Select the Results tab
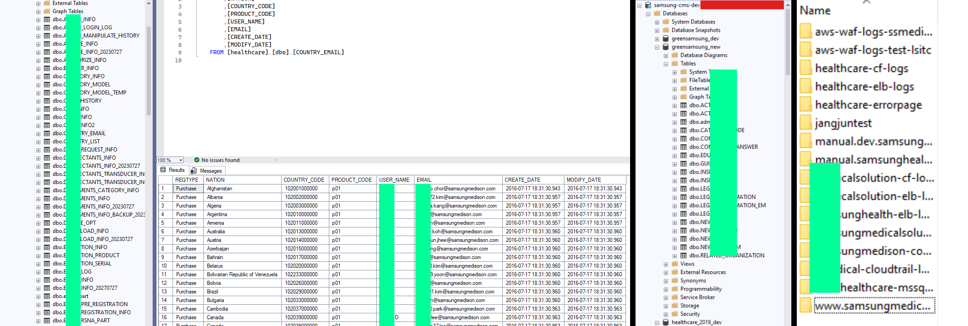 [173, 170]
